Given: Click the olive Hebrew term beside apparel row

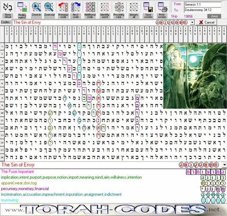Looking at the screenshot, I should 213,183.
